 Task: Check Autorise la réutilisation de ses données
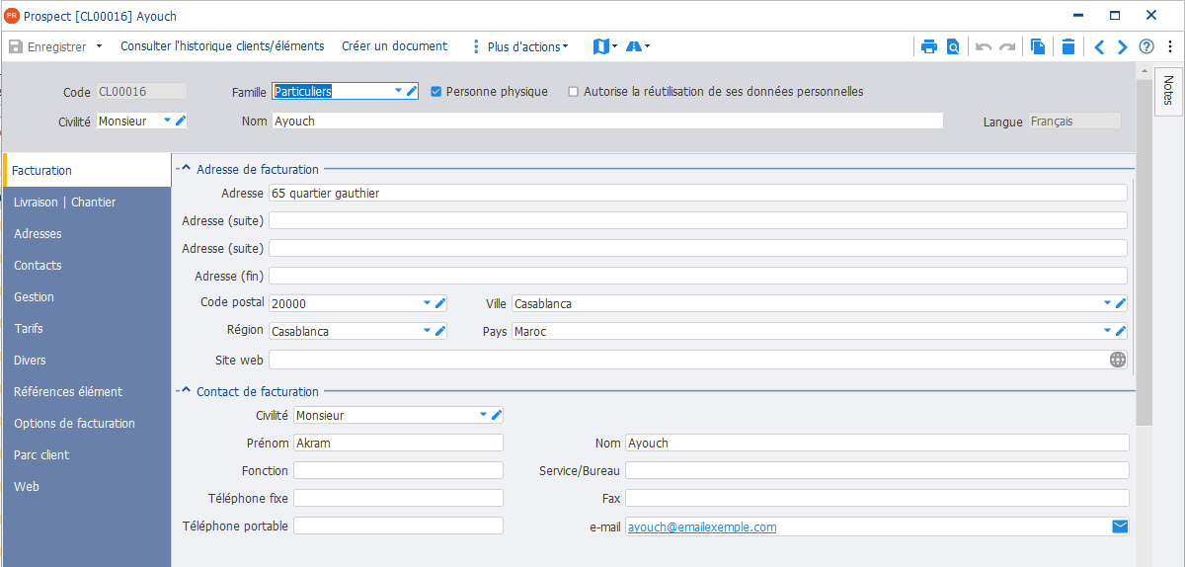(573, 92)
